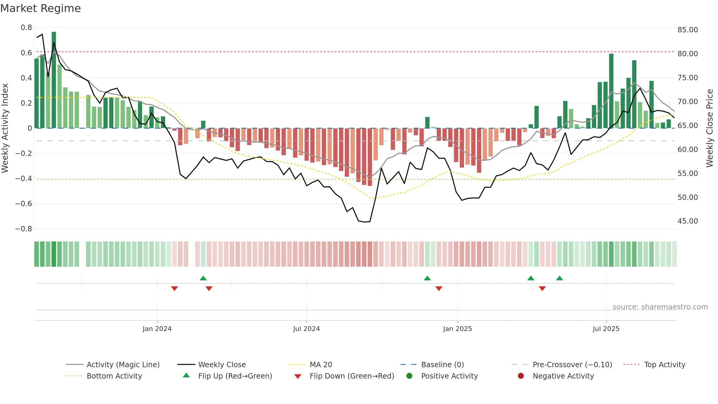
Task: Toggle the Pre-Crossover (−0.10) legend entry
Action: 562,364
